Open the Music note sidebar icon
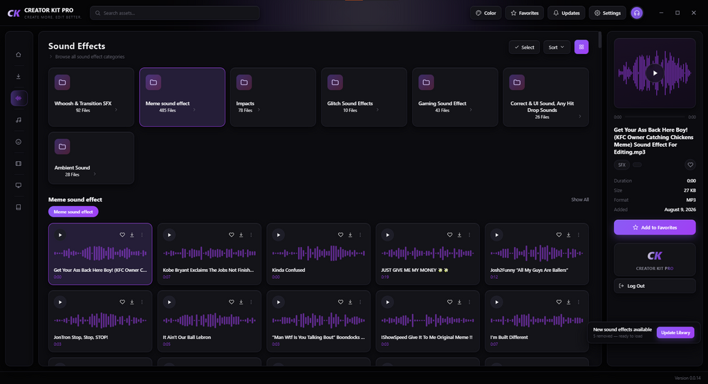The height and width of the screenshot is (384, 708). pos(19,120)
